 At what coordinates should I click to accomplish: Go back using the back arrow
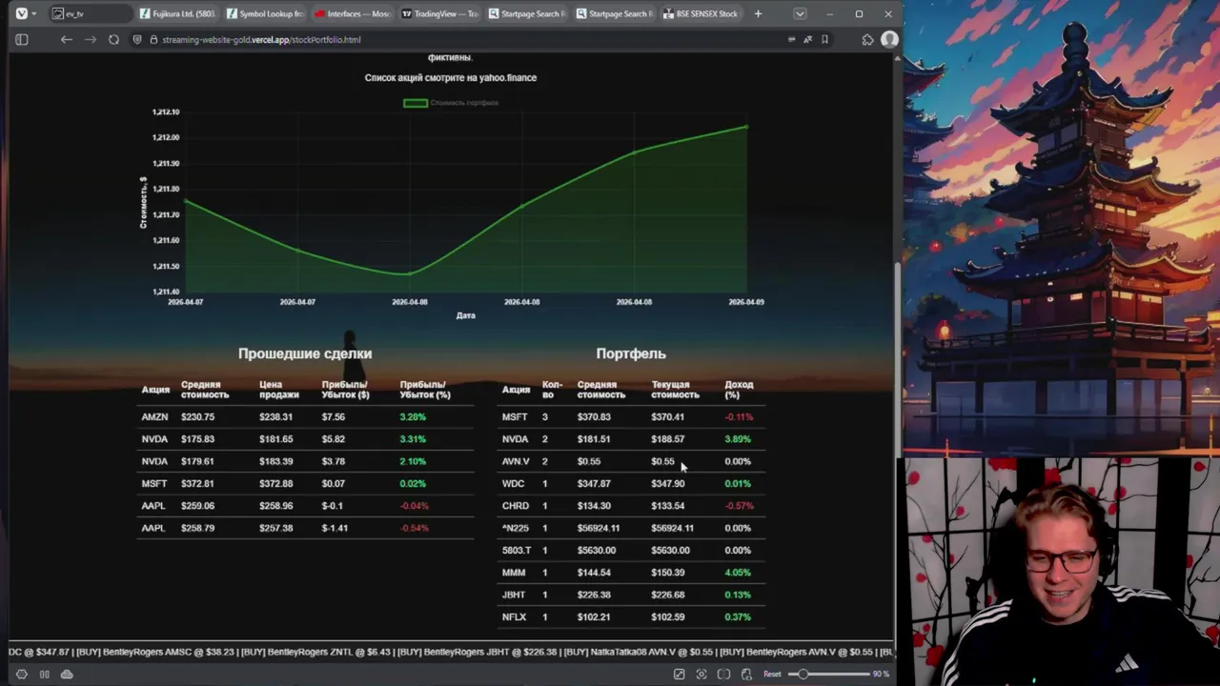66,39
